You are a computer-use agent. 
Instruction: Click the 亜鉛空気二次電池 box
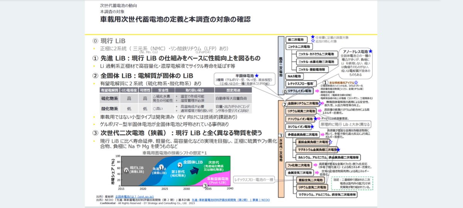click(311, 180)
